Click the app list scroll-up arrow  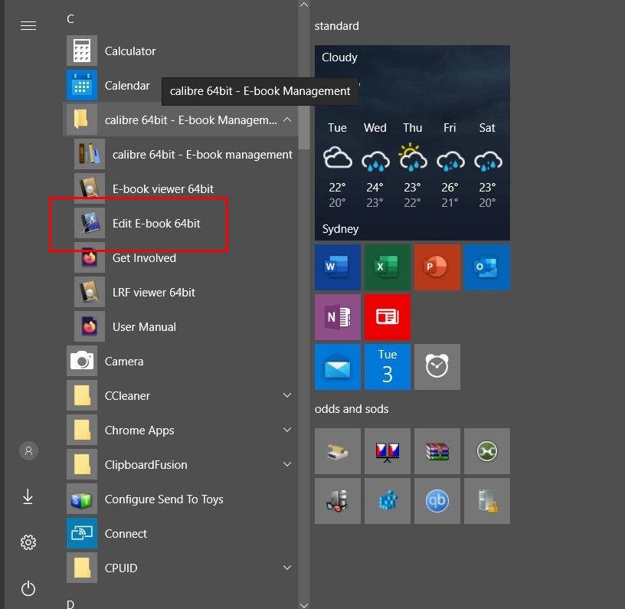[304, 5]
